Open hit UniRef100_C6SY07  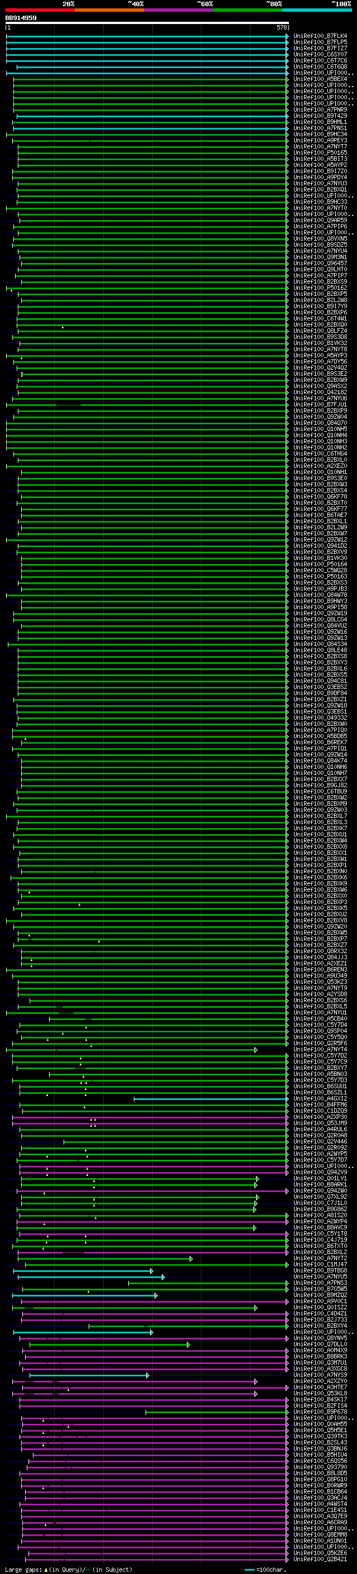click(x=320, y=54)
